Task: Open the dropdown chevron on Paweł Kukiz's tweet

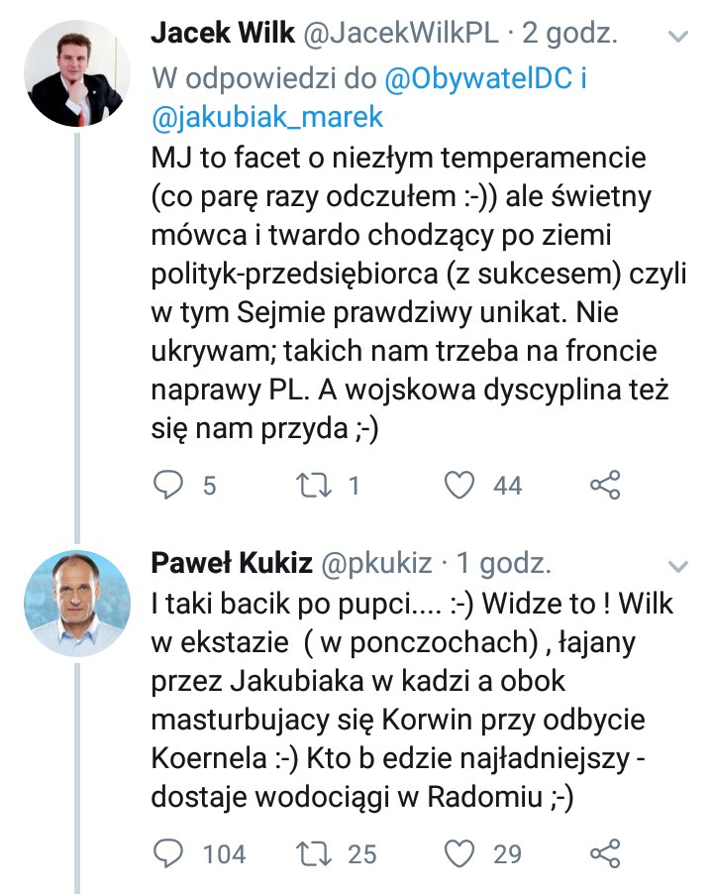Action: [x=677, y=567]
